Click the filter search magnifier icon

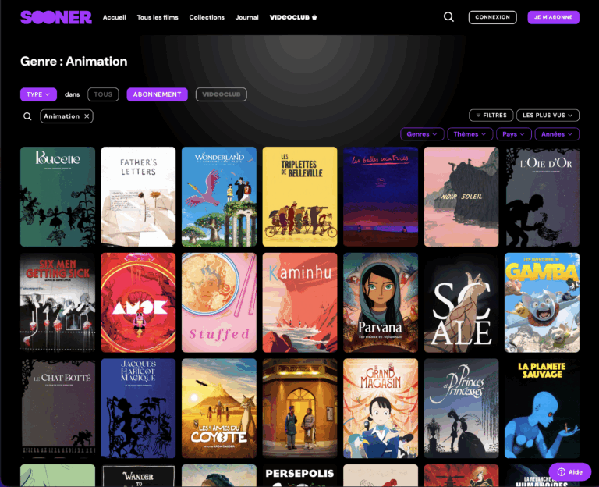[x=27, y=116]
